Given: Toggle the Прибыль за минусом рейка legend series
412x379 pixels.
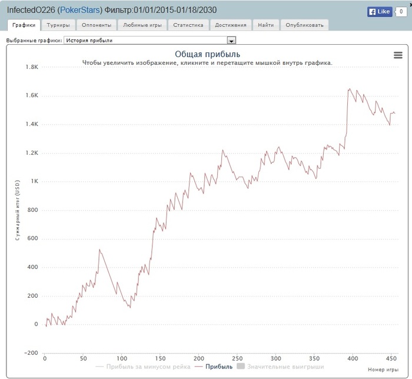Looking at the screenshot, I should coord(143,367).
